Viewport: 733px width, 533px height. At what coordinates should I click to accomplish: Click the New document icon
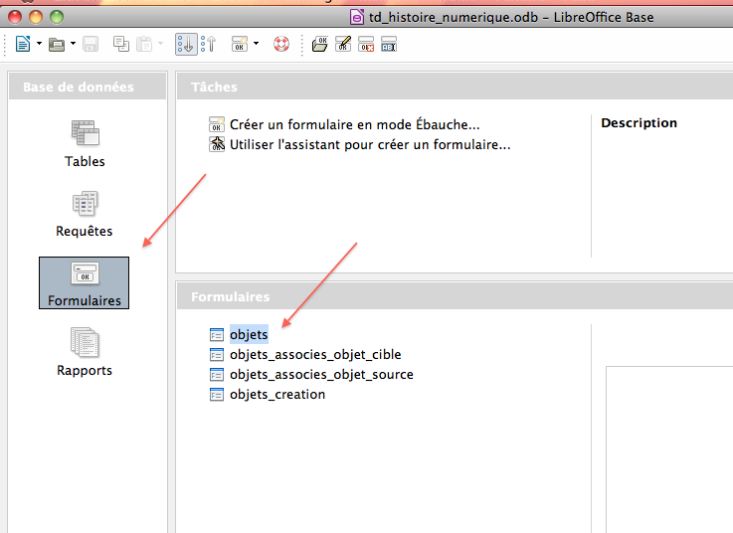pyautogui.click(x=23, y=44)
